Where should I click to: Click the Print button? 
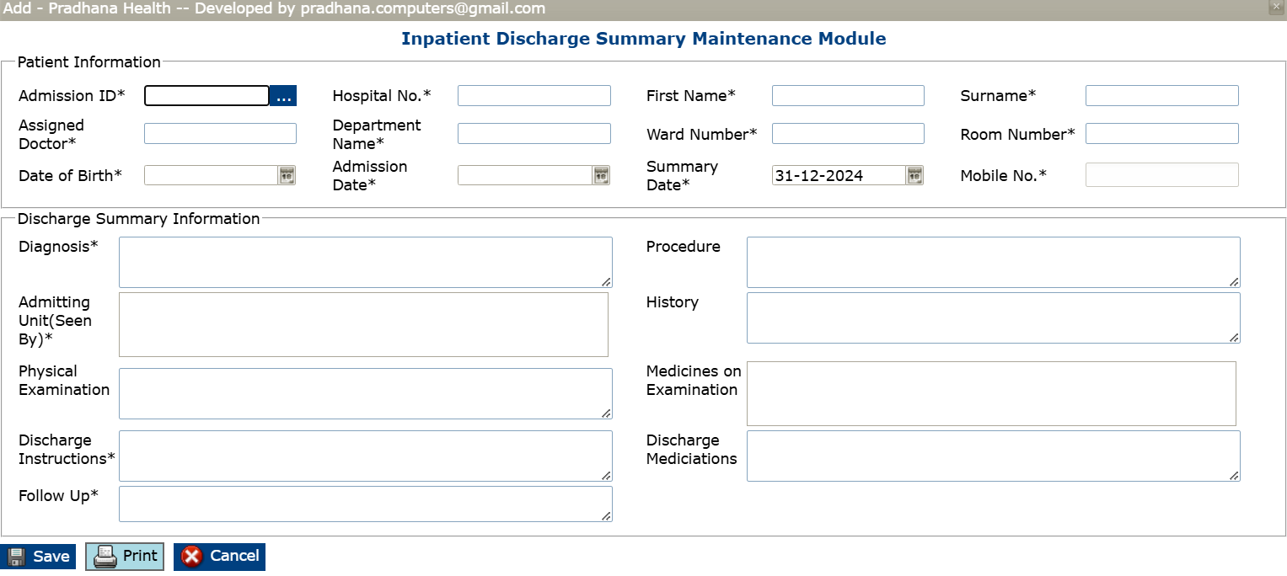(125, 557)
